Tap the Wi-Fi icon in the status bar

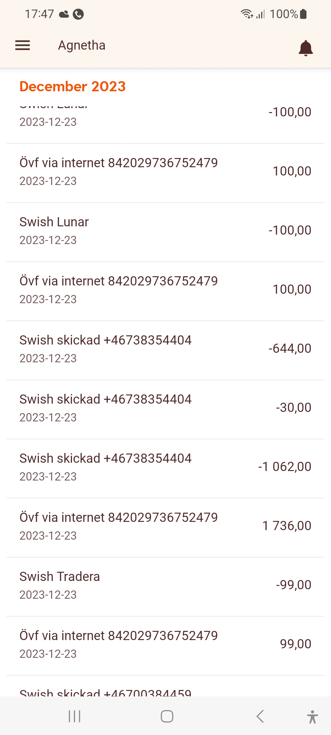coord(246,14)
